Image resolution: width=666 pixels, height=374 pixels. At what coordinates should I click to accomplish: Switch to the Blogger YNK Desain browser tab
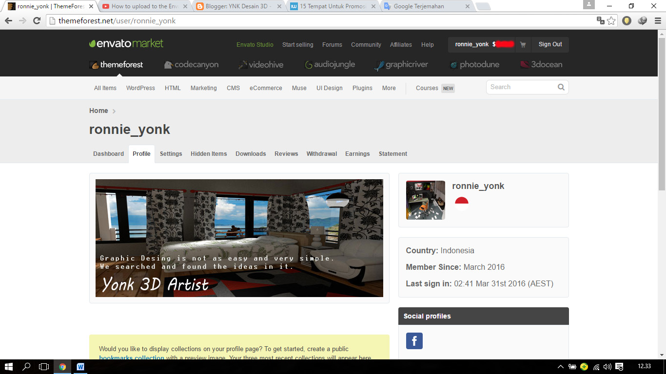click(239, 6)
